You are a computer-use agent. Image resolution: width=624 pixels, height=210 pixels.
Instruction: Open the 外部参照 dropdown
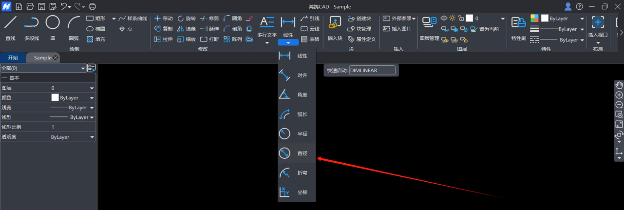click(400, 19)
